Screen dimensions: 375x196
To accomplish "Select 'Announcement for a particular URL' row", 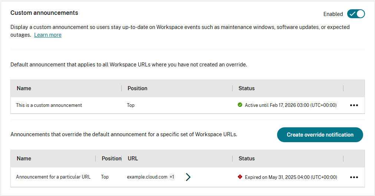I will 53,177.
